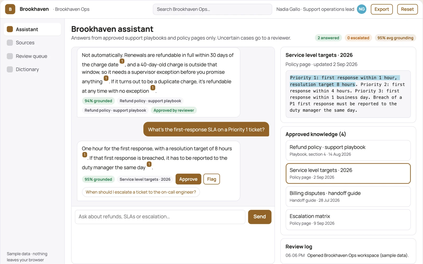
Task: Open citation 1 after 'with no exception'
Action: click(x=153, y=88)
